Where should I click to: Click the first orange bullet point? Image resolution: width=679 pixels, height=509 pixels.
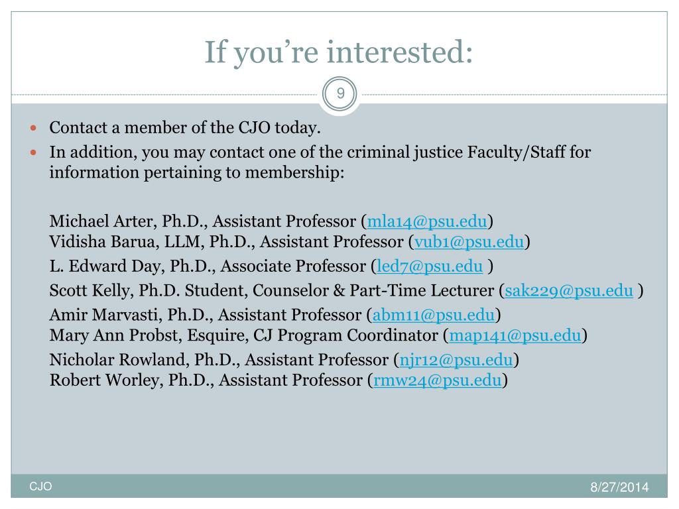(33, 128)
